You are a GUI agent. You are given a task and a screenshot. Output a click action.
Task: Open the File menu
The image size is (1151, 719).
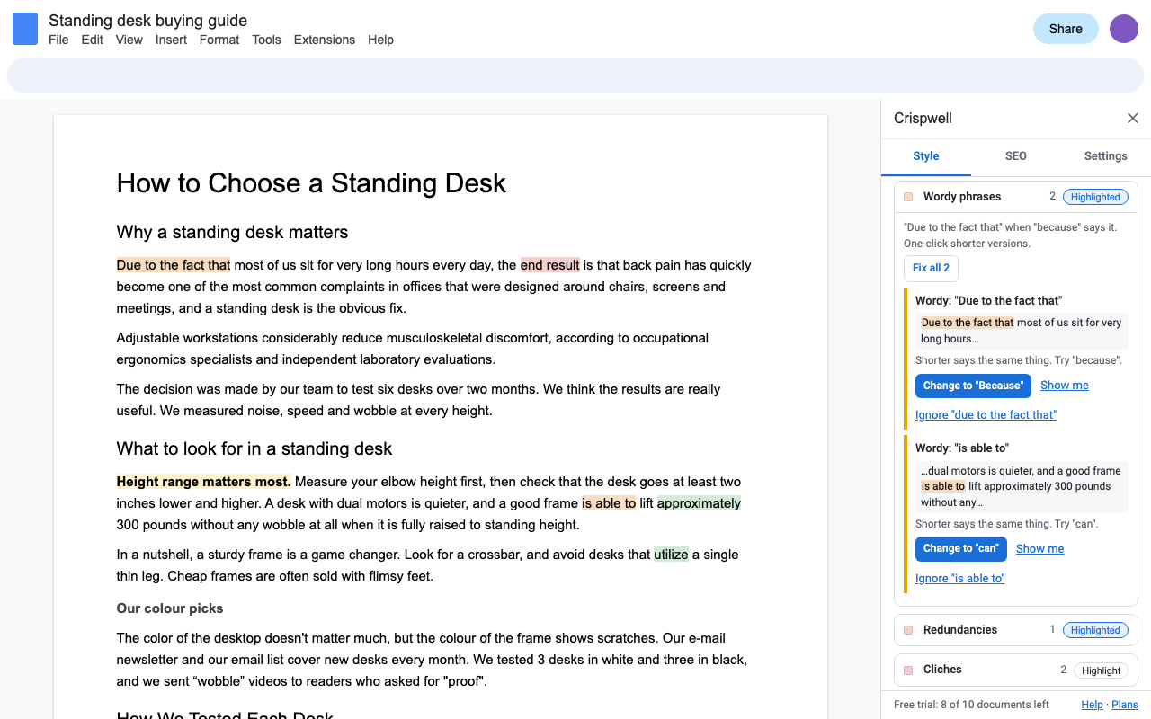click(58, 40)
